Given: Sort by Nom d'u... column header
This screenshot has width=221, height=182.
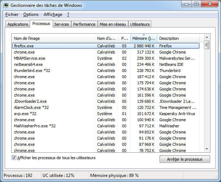Looking at the screenshot, I should [x=107, y=38].
